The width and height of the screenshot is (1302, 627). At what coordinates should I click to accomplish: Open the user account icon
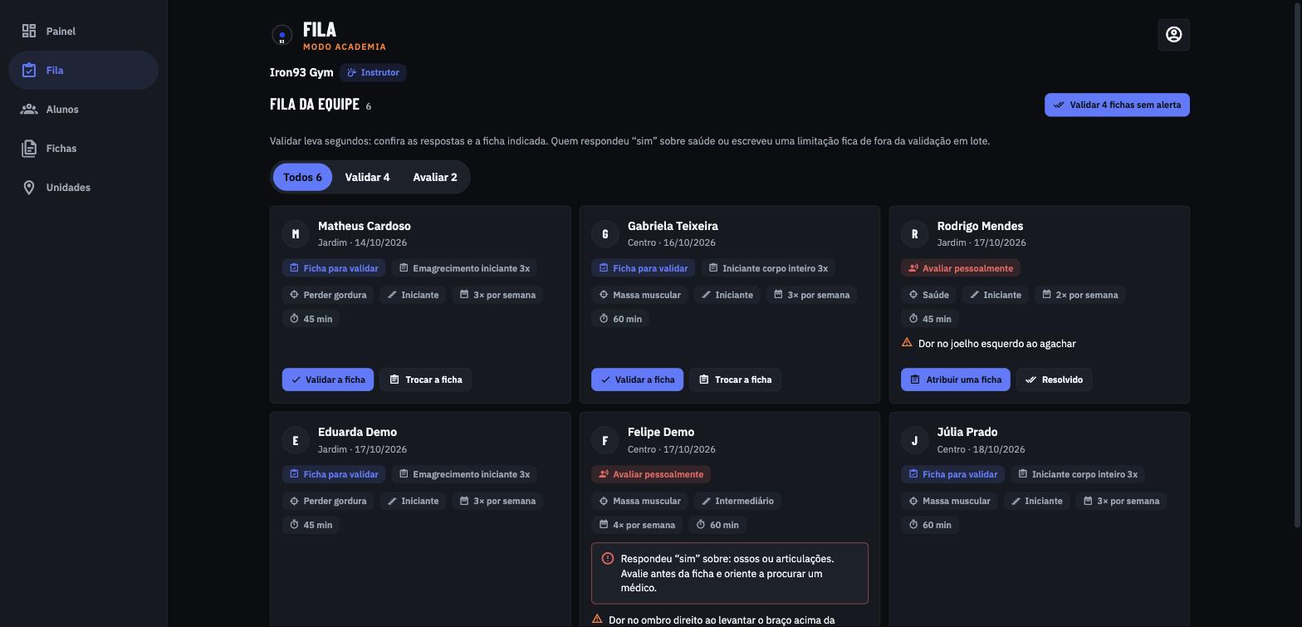1173,35
